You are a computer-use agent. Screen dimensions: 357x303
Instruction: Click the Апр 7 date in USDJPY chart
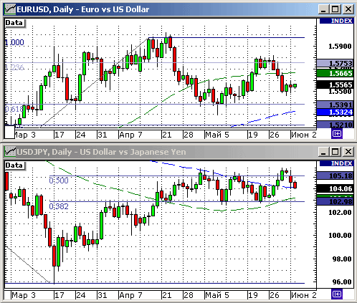[x=130, y=295]
